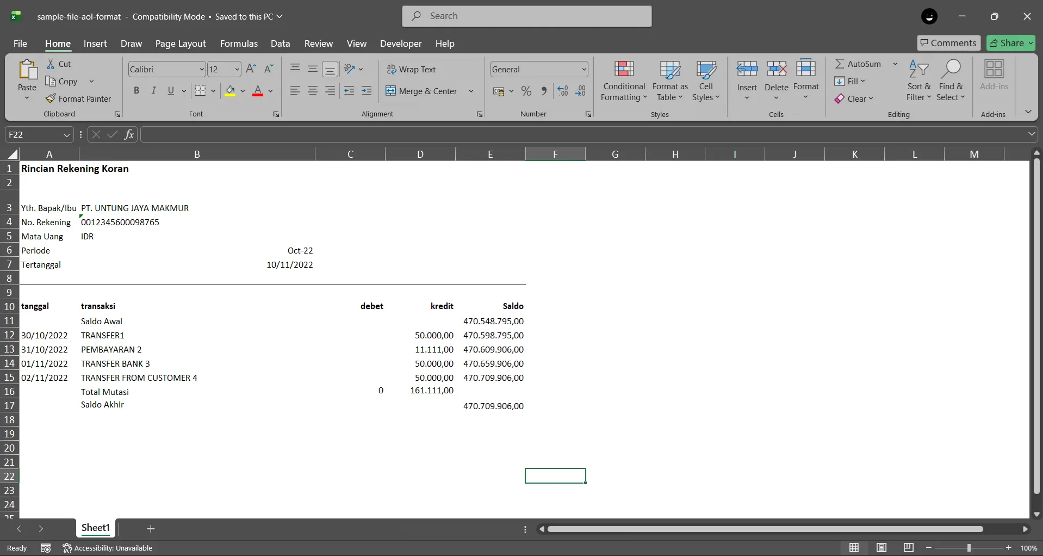Image resolution: width=1043 pixels, height=556 pixels.
Task: Open the Comments pane button
Action: pos(948,43)
